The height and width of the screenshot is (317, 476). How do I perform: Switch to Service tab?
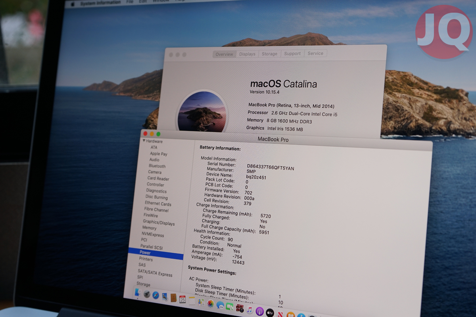pyautogui.click(x=315, y=53)
